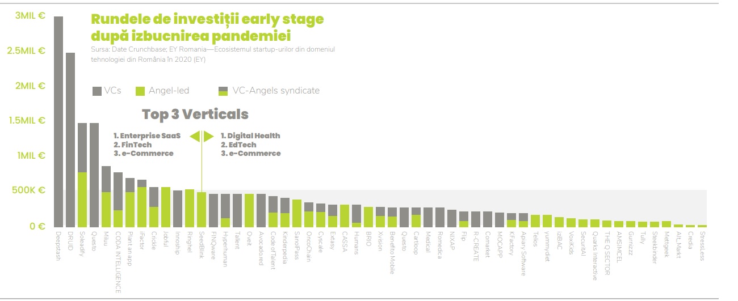
Task: Click the 'CODA INTELLIGENCE' x-axis label
Action: pyautogui.click(x=118, y=261)
